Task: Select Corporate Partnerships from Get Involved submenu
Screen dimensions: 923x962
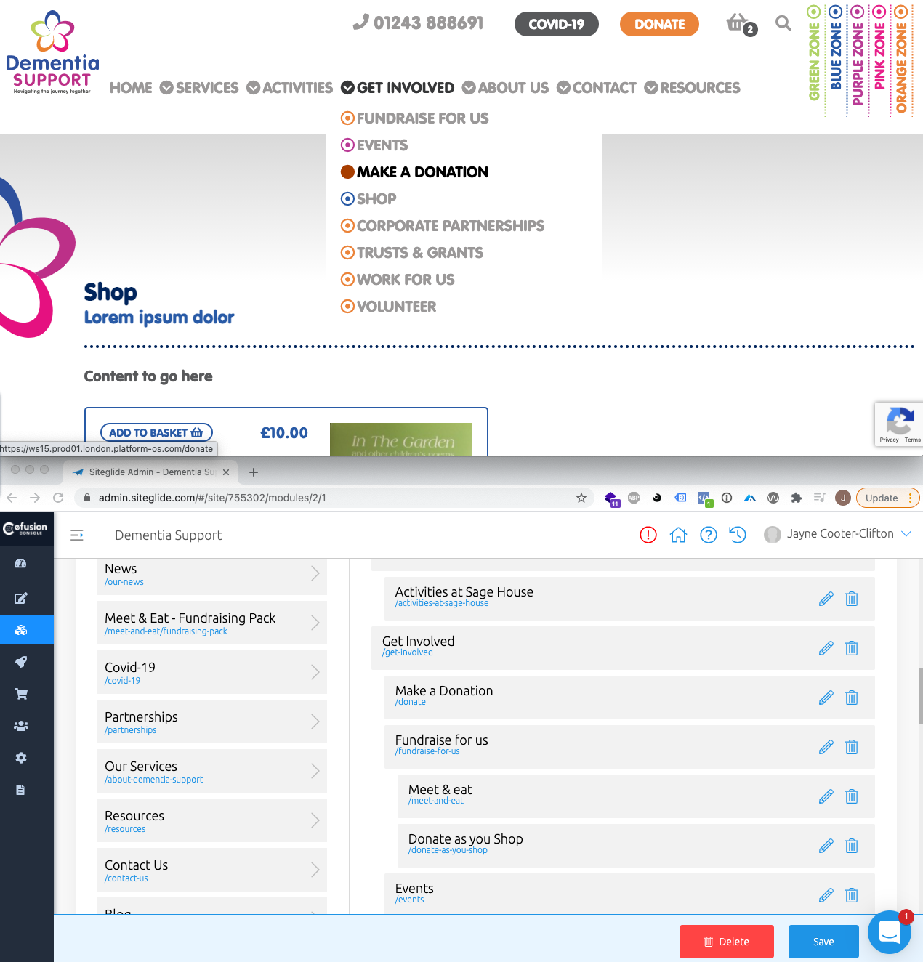Action: point(450,226)
